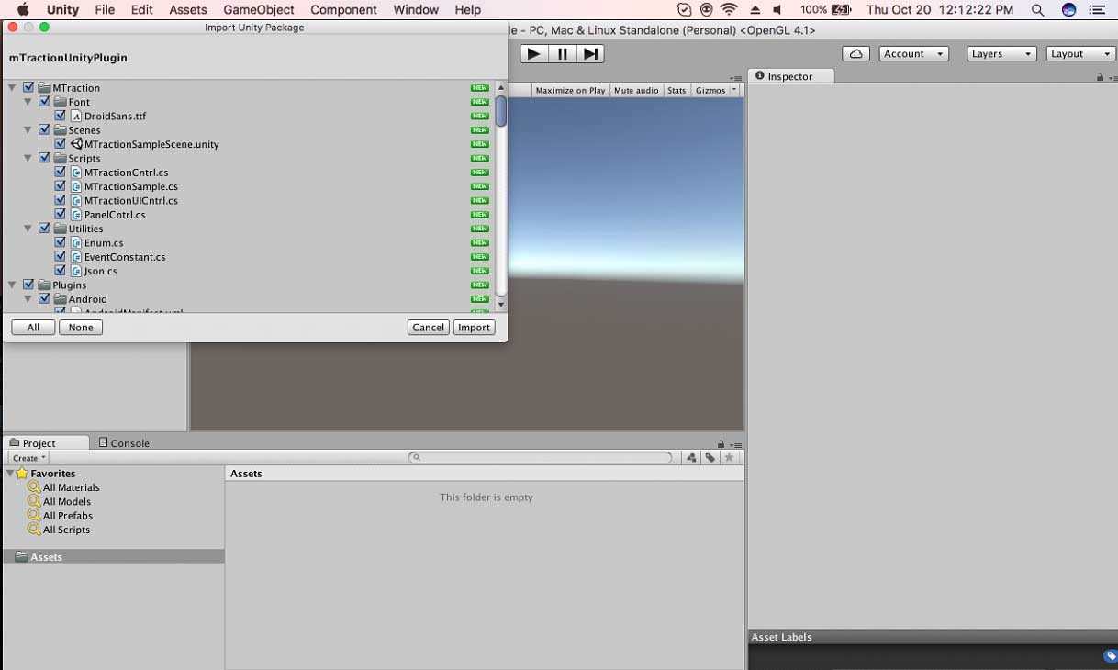The width and height of the screenshot is (1118, 670).
Task: Click the Cancel button
Action: pos(429,328)
